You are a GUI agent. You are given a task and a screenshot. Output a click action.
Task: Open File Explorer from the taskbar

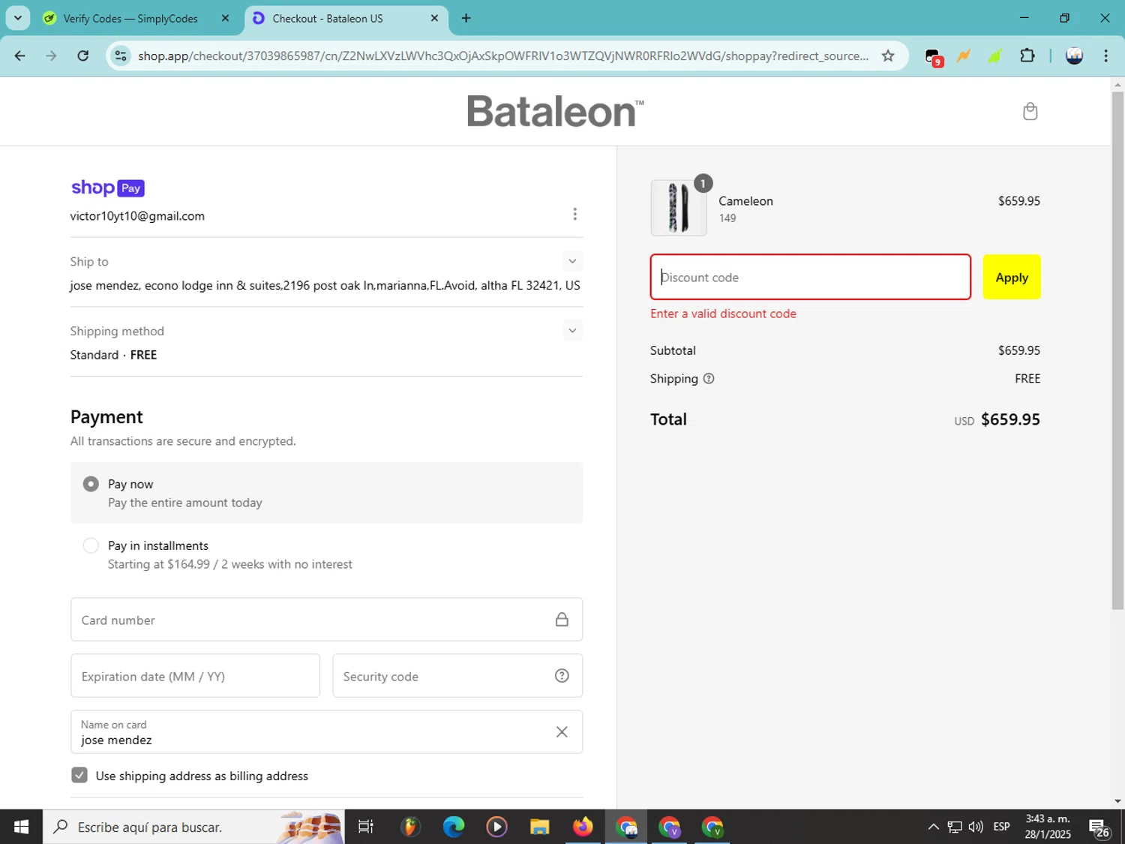click(539, 827)
